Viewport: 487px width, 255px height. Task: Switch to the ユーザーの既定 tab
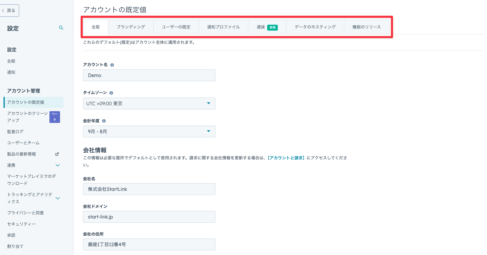coord(176,27)
